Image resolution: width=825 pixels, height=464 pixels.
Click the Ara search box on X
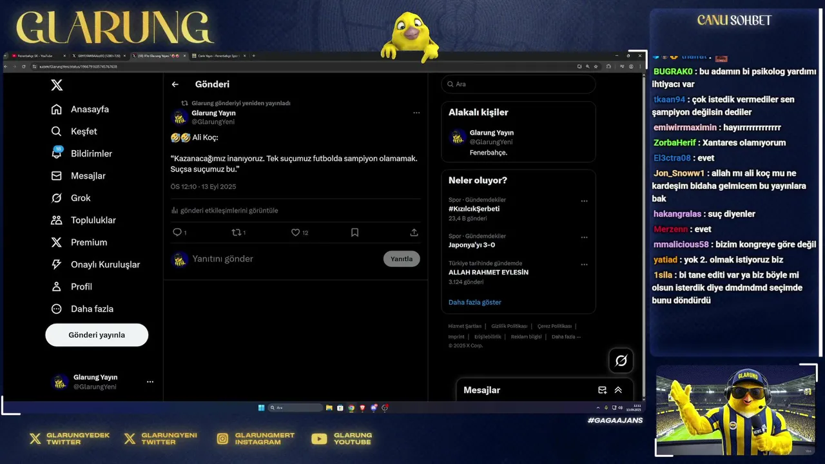(518, 84)
